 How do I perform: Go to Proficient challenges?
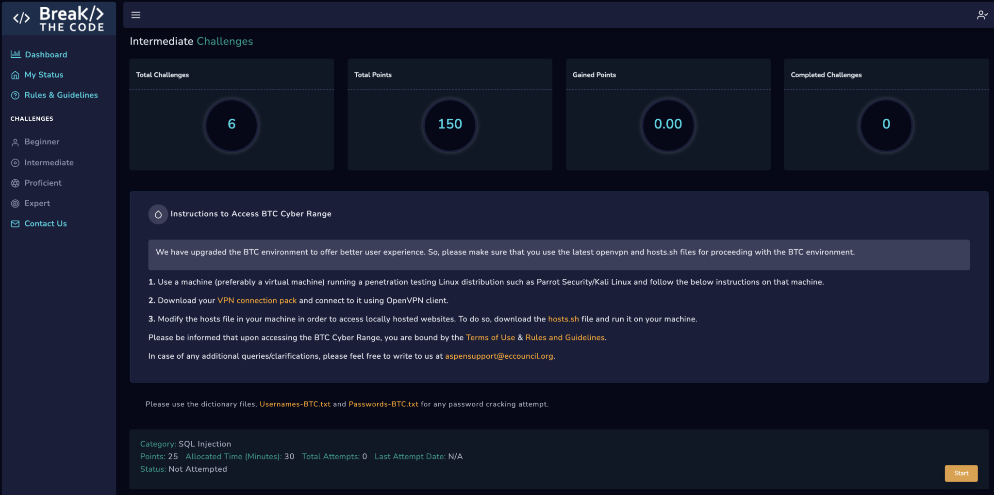coord(43,183)
